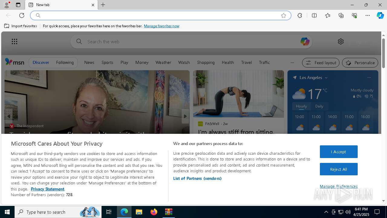
Task: Open the Favorites list icon
Action: [x=328, y=15]
